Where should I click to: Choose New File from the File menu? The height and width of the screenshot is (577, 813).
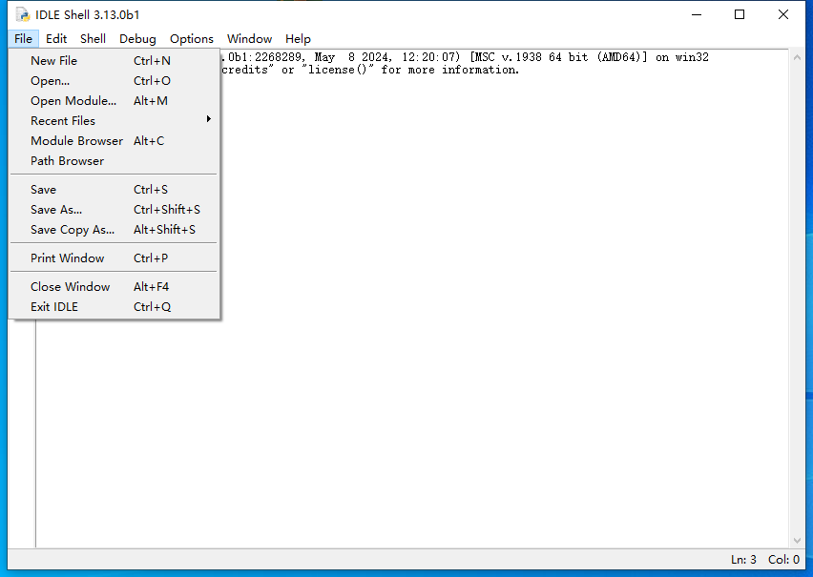(x=115, y=61)
